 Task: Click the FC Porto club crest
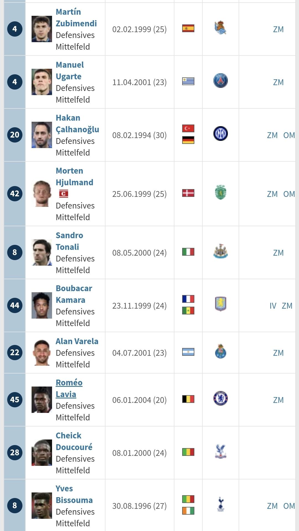(220, 351)
